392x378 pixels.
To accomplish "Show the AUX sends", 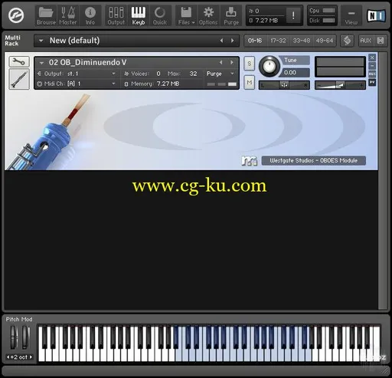I will (365, 41).
